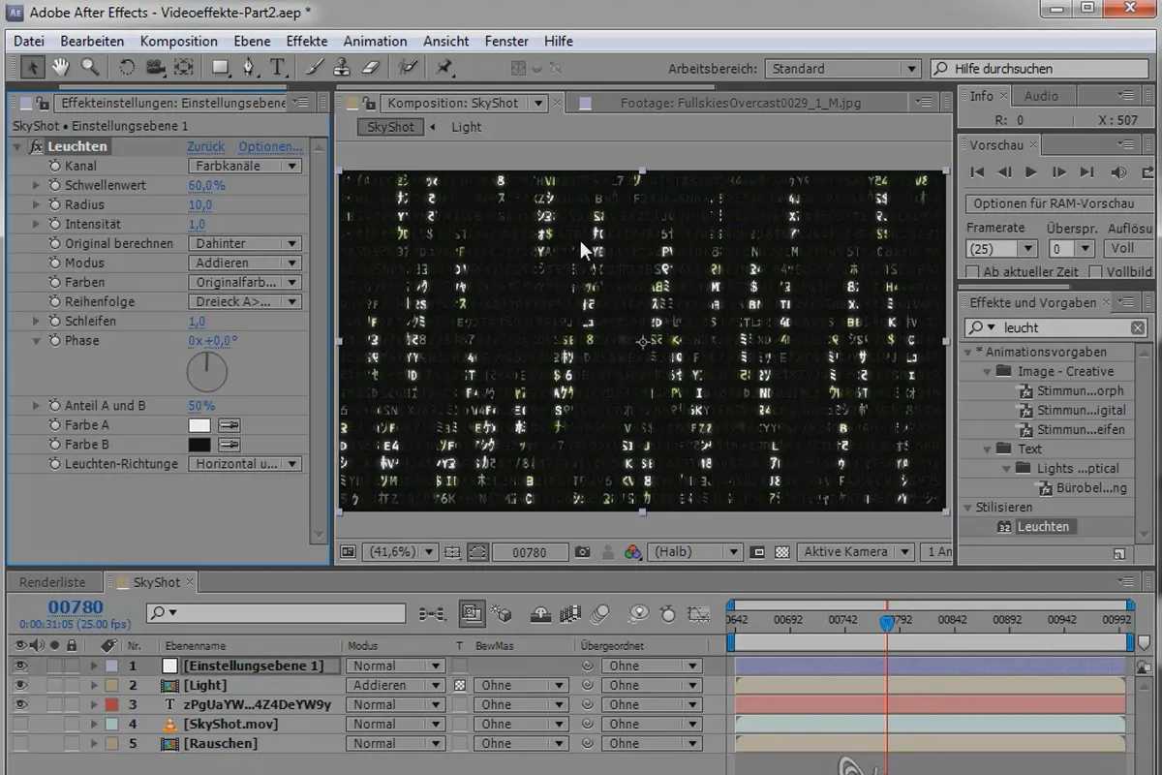1162x775 pixels.
Task: Select the Clone Stamp tool
Action: coord(342,67)
